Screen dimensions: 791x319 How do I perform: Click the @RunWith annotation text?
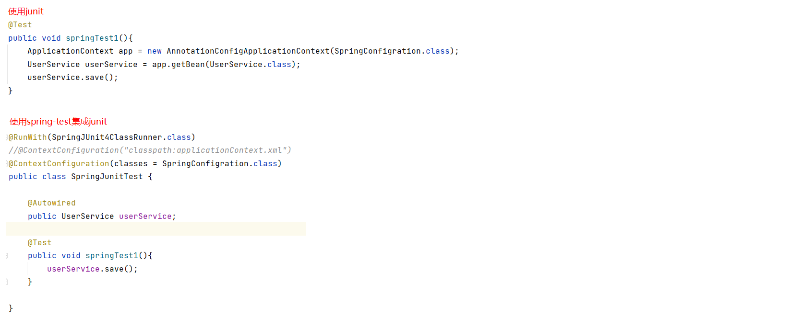[28, 137]
